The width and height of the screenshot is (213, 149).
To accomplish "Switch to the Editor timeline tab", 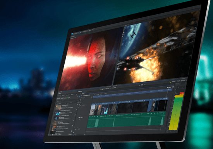I will [83, 94].
